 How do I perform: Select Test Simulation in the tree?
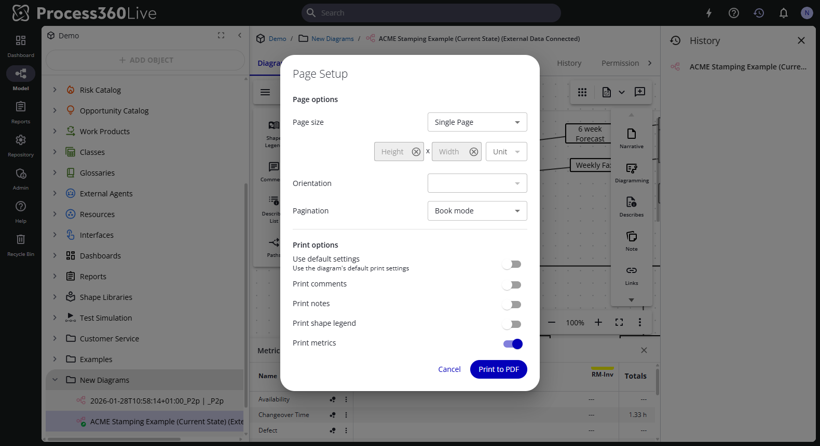click(x=106, y=318)
